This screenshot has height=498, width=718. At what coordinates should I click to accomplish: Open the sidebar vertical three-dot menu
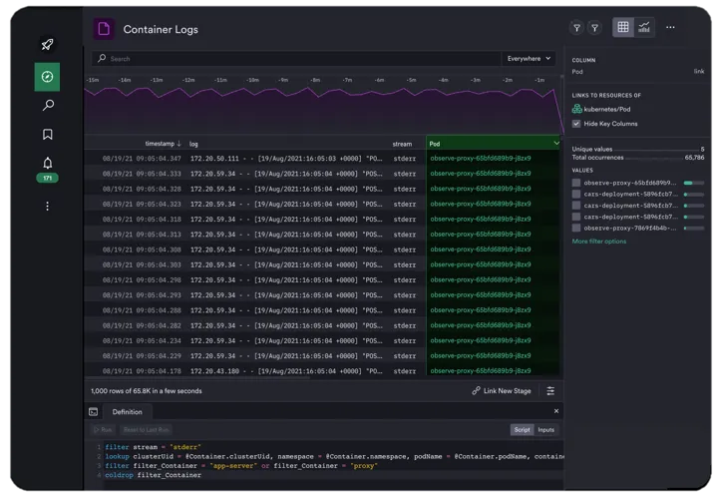pyautogui.click(x=47, y=207)
